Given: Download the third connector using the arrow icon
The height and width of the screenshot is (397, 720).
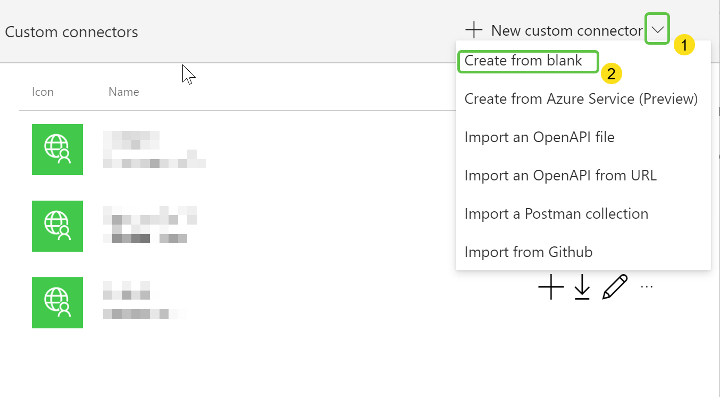Looking at the screenshot, I should click(x=582, y=288).
